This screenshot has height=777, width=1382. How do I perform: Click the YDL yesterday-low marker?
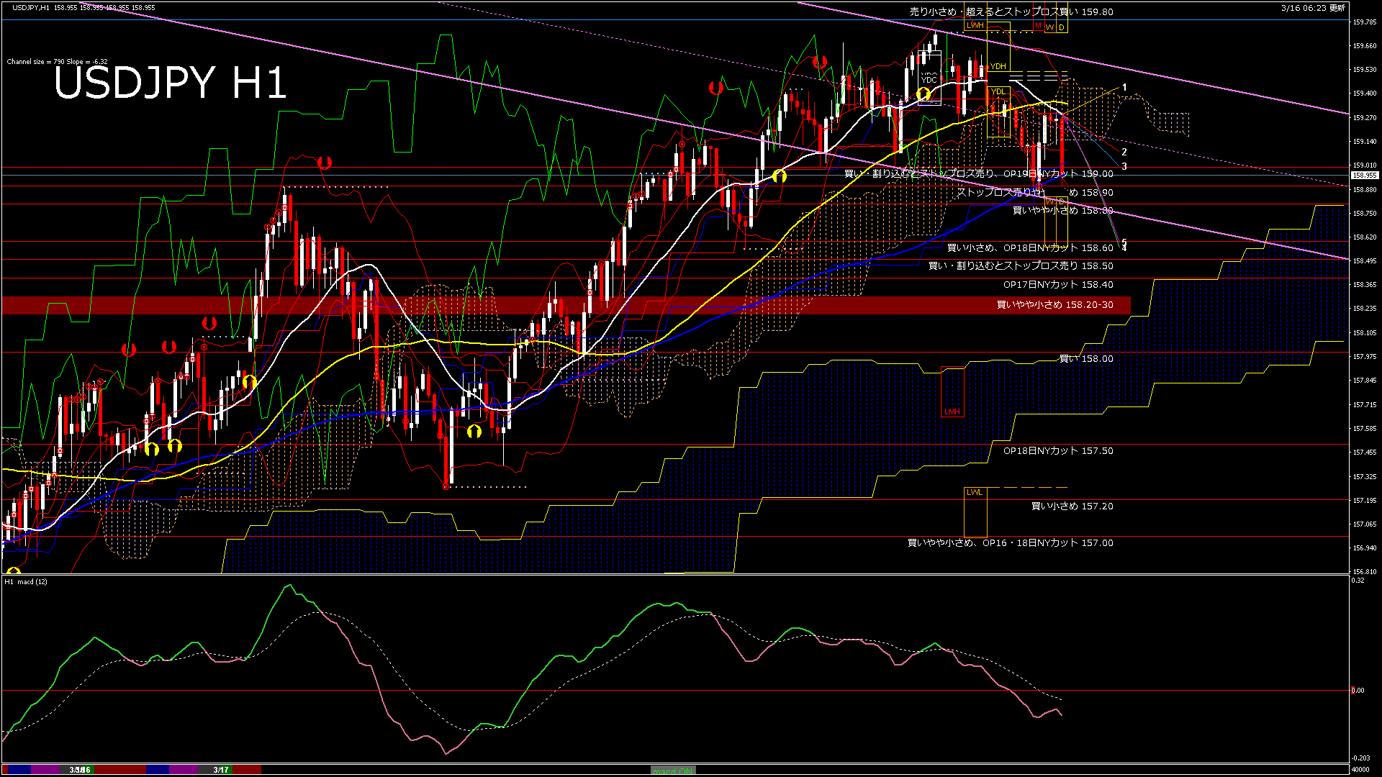point(998,91)
